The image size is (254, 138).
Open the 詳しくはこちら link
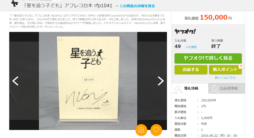225,78
